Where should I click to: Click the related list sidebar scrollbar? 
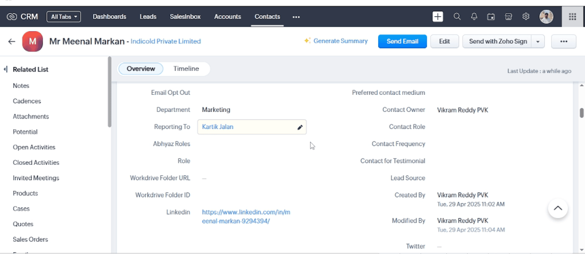coord(110,92)
